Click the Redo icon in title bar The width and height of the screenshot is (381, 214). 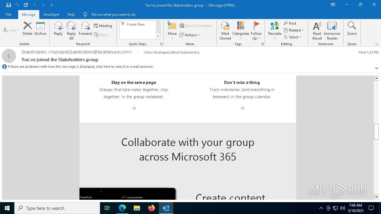26,5
